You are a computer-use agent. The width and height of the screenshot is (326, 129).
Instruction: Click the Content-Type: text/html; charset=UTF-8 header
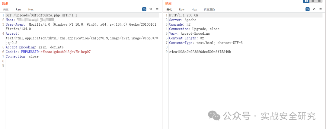(206, 43)
